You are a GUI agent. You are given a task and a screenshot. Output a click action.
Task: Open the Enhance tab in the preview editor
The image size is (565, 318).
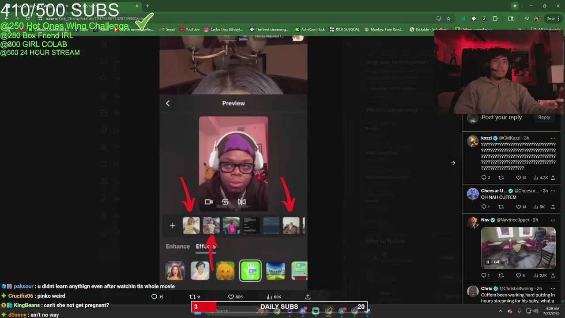(x=177, y=246)
